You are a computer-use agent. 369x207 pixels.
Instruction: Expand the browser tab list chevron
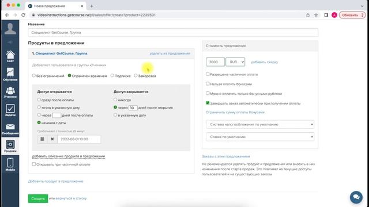[362, 6]
